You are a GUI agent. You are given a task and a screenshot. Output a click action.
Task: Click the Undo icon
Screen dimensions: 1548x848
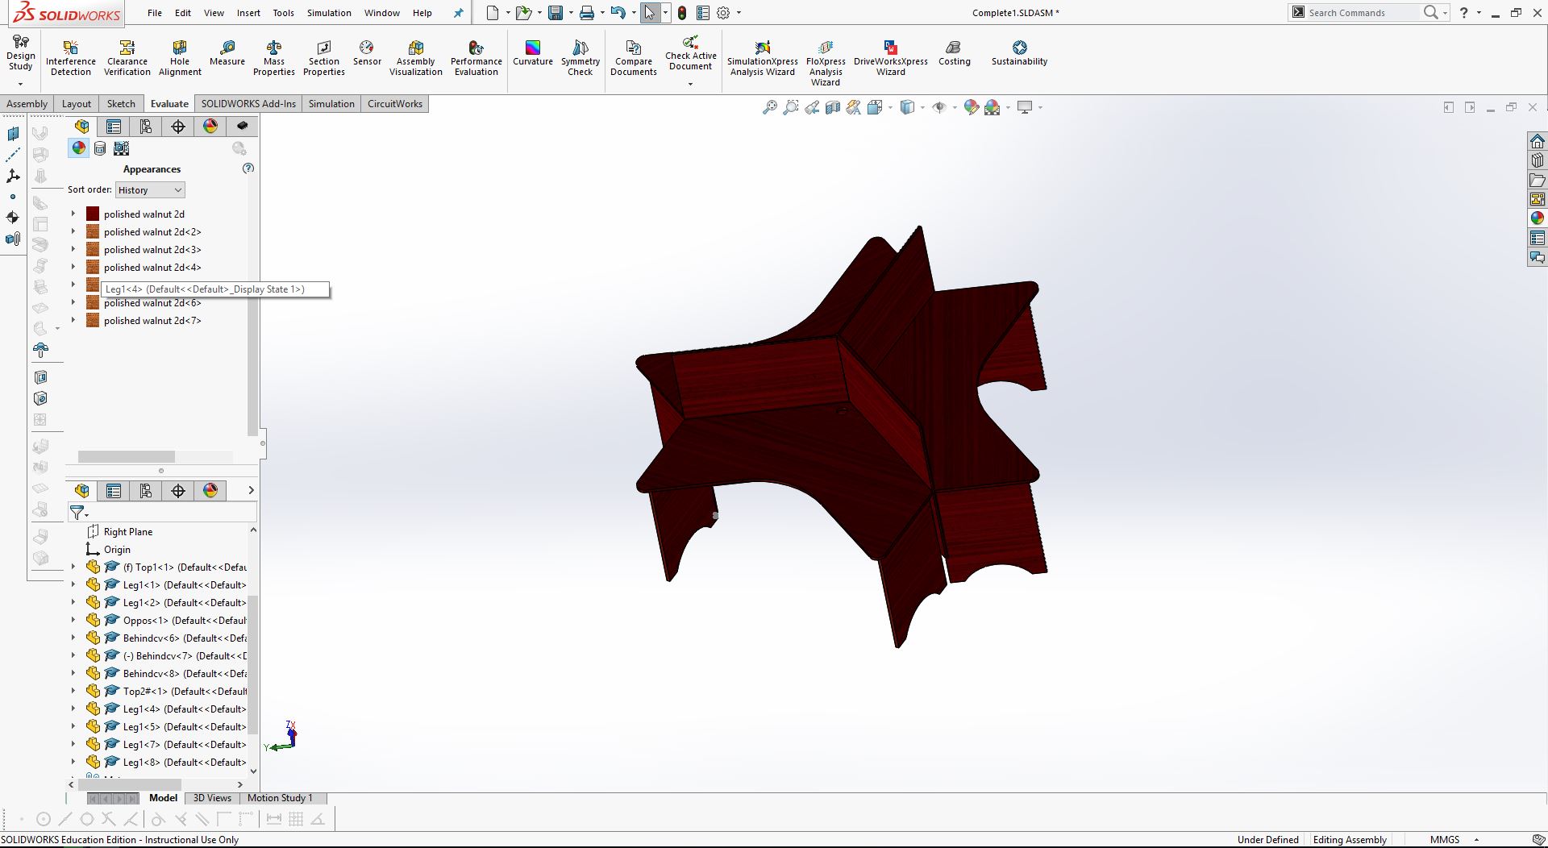[x=618, y=13]
